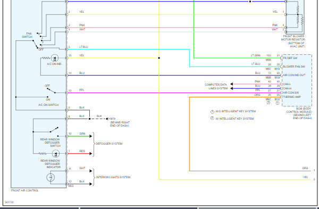Viewport: 319px width, 209px height.
Task: Click the orange THERMO AMP wire
Action: (x=189, y=134)
